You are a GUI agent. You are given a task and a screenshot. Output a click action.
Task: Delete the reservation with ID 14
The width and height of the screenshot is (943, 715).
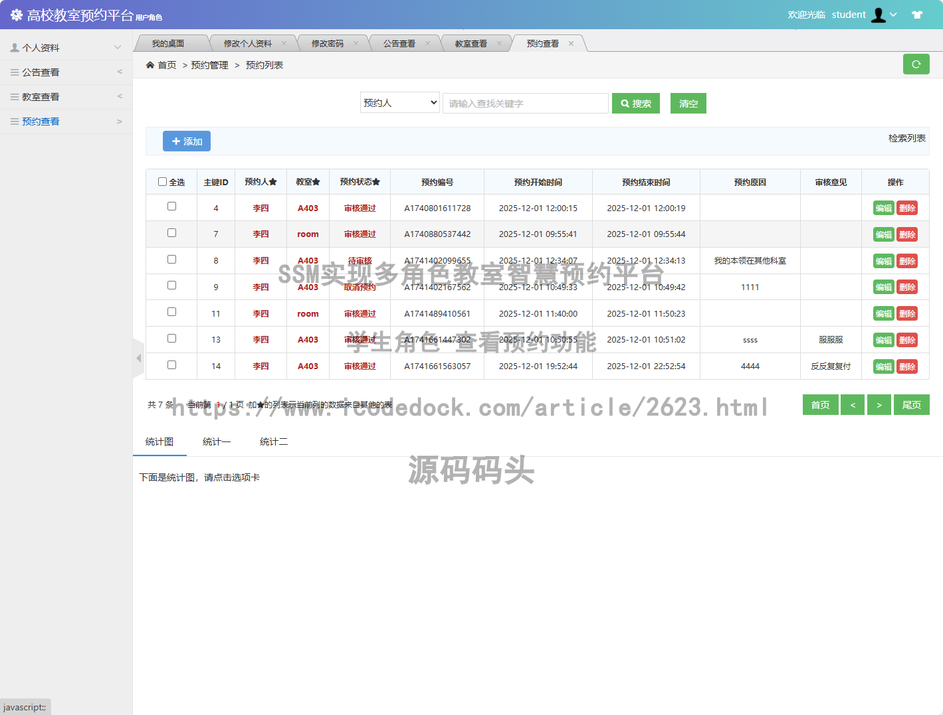click(907, 366)
